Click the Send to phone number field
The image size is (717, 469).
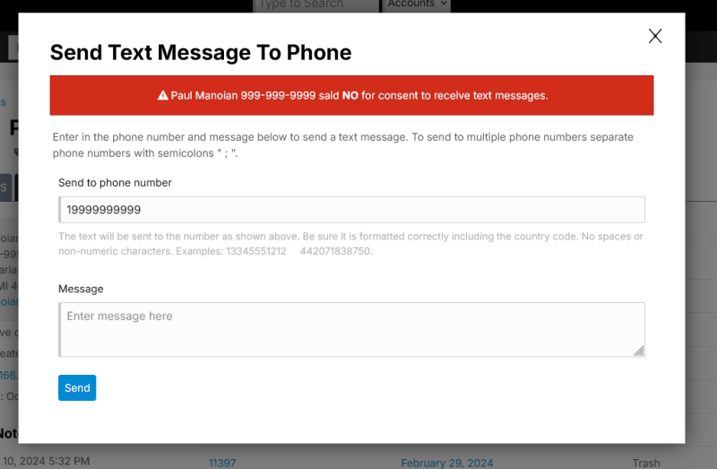tap(351, 210)
